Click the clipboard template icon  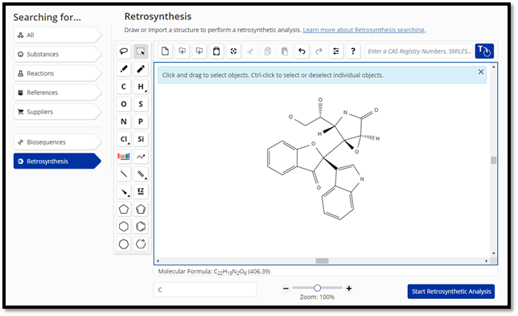coord(216,51)
